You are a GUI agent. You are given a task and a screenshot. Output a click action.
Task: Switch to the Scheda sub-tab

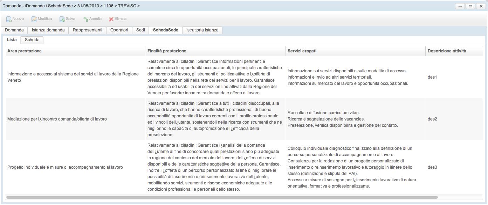click(x=32, y=40)
